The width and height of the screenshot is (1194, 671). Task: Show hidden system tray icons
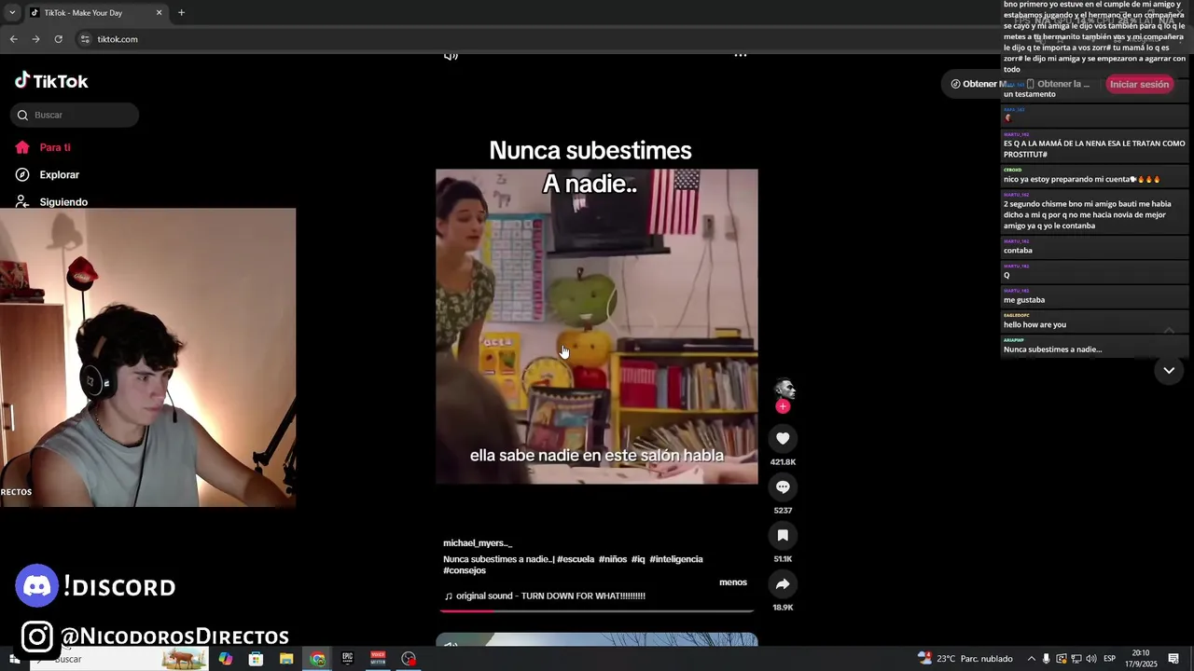coord(1031,659)
